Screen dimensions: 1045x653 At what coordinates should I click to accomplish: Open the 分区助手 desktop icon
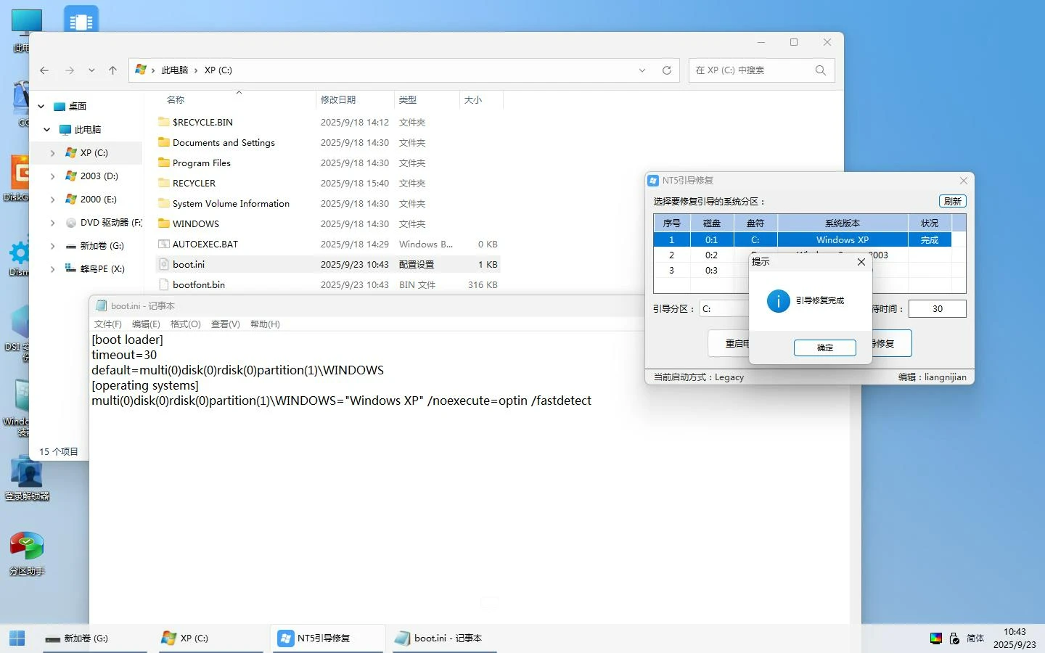click(x=27, y=554)
